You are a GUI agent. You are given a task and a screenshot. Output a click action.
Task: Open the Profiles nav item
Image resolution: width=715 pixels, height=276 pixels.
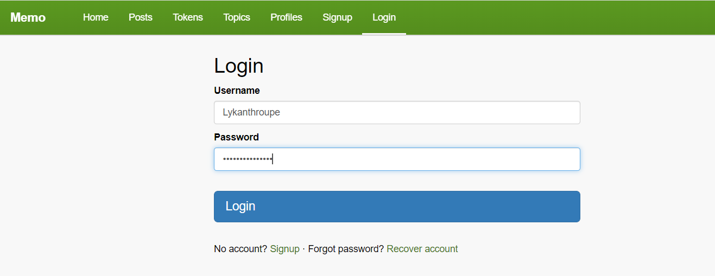(x=286, y=17)
